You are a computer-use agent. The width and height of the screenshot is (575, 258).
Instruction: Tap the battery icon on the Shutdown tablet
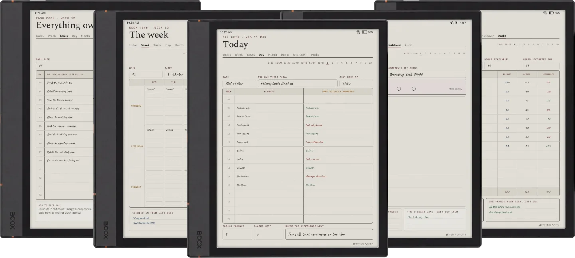pos(458,22)
